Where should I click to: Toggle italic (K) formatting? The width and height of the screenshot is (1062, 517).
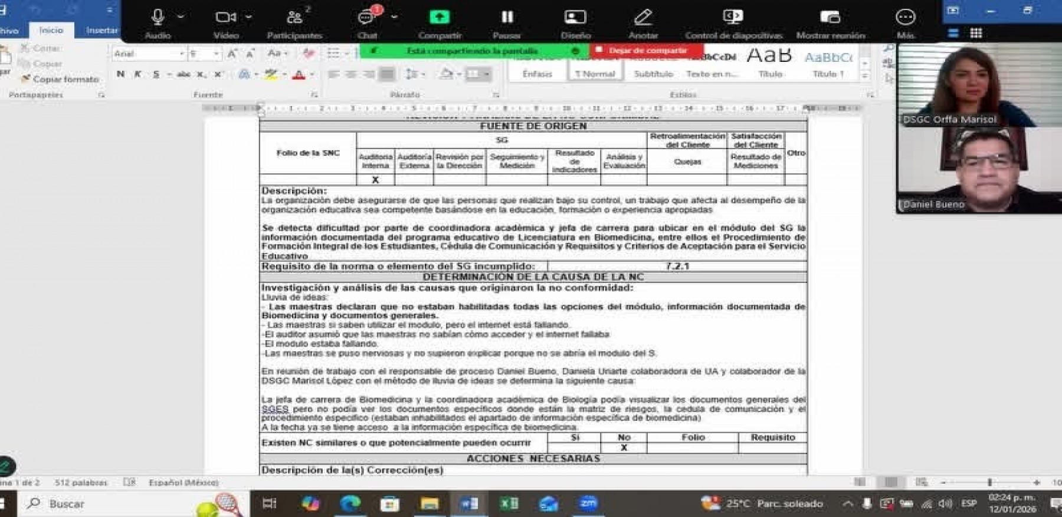coord(138,74)
